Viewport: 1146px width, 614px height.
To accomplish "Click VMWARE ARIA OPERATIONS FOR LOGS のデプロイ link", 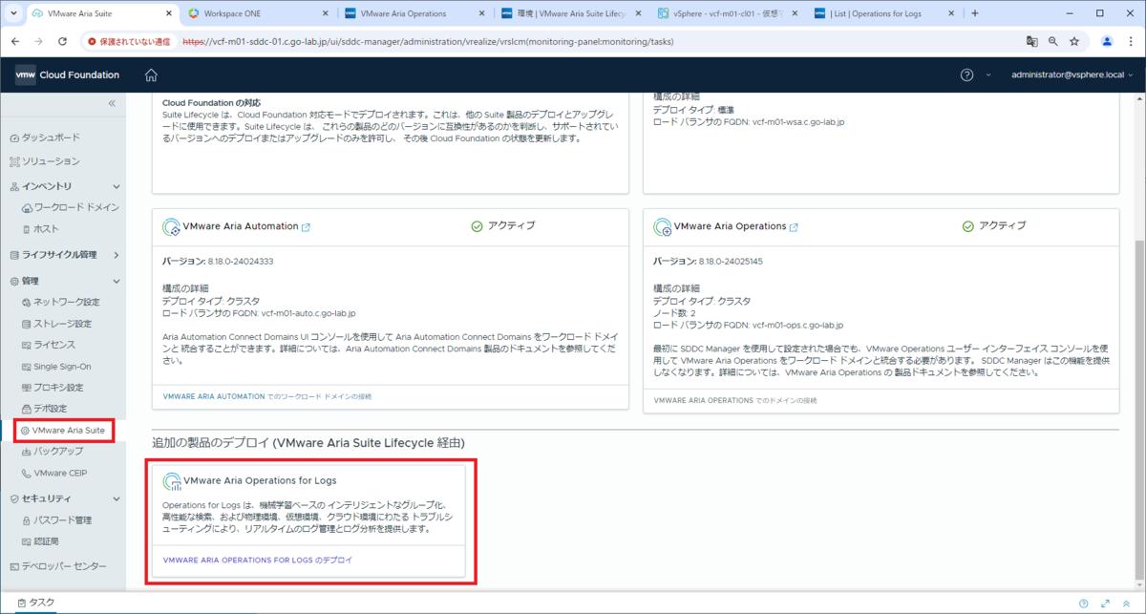I will click(x=258, y=560).
